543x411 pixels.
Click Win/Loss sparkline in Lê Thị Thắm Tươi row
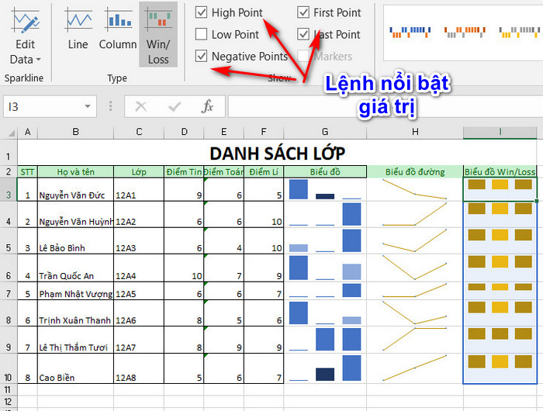pos(500,340)
